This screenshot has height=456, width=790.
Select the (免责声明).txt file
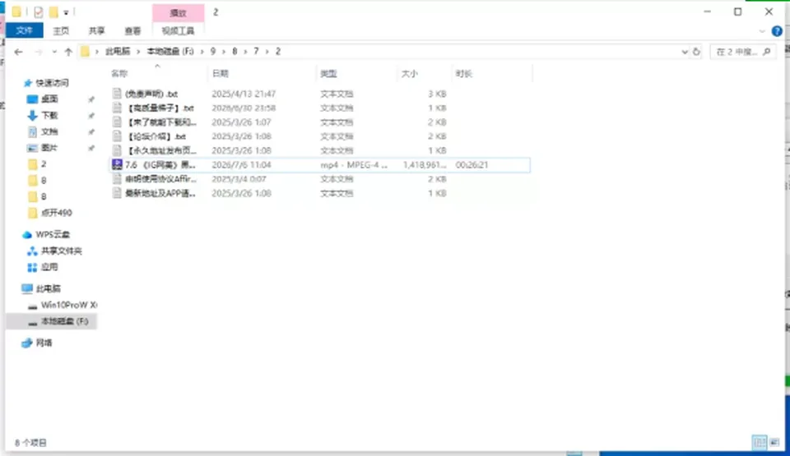click(151, 94)
